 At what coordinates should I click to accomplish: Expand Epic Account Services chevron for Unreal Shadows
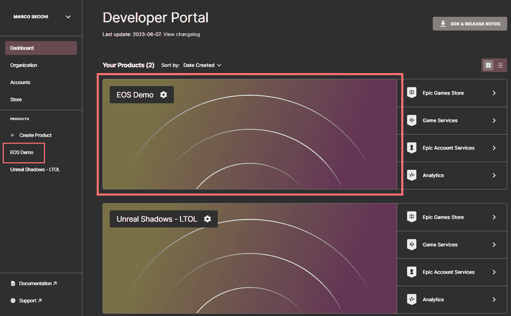(x=494, y=272)
